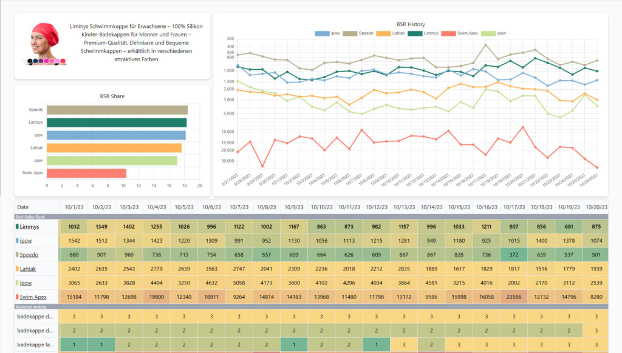
Task: Click the "10/13/23" date column header
Action: coord(404,207)
